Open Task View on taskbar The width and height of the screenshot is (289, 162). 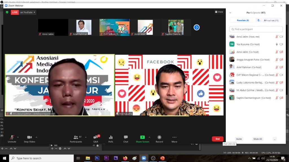click(78, 158)
